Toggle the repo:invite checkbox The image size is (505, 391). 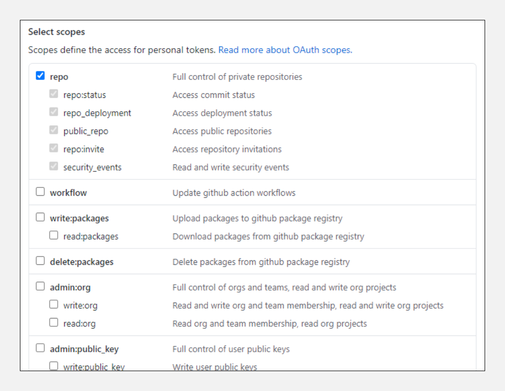click(54, 148)
